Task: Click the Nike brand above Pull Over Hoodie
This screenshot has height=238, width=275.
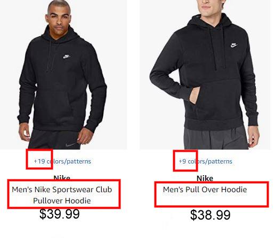Action: click(205, 178)
